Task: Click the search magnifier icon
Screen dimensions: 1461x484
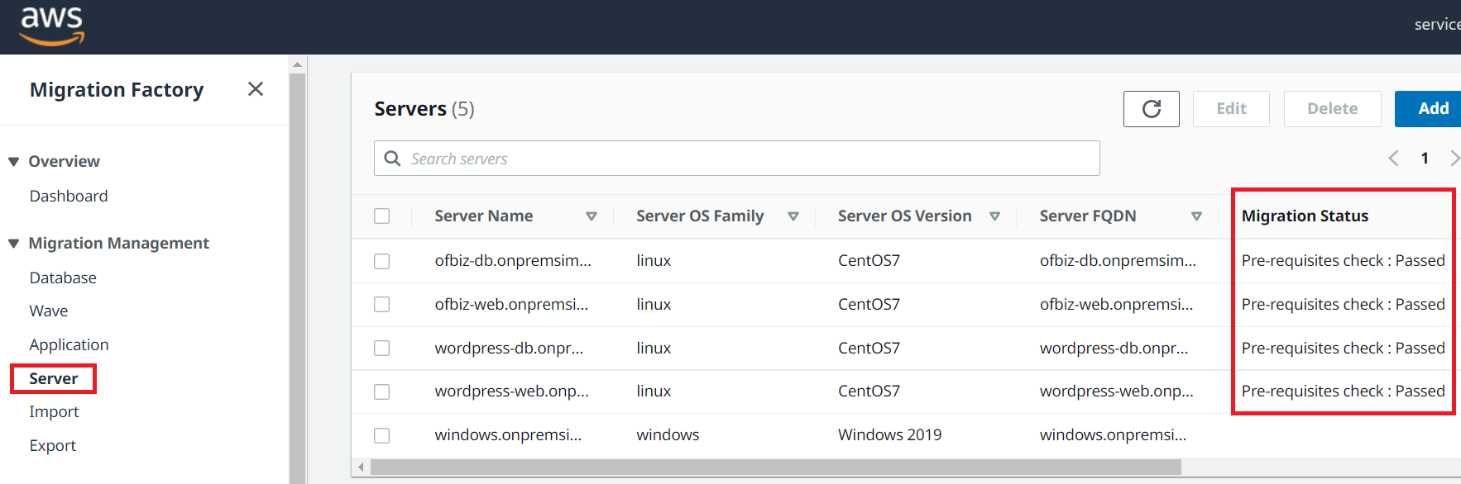Action: click(393, 159)
